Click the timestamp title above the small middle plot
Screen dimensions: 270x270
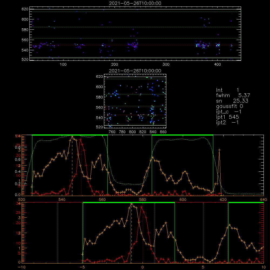coord(135,71)
